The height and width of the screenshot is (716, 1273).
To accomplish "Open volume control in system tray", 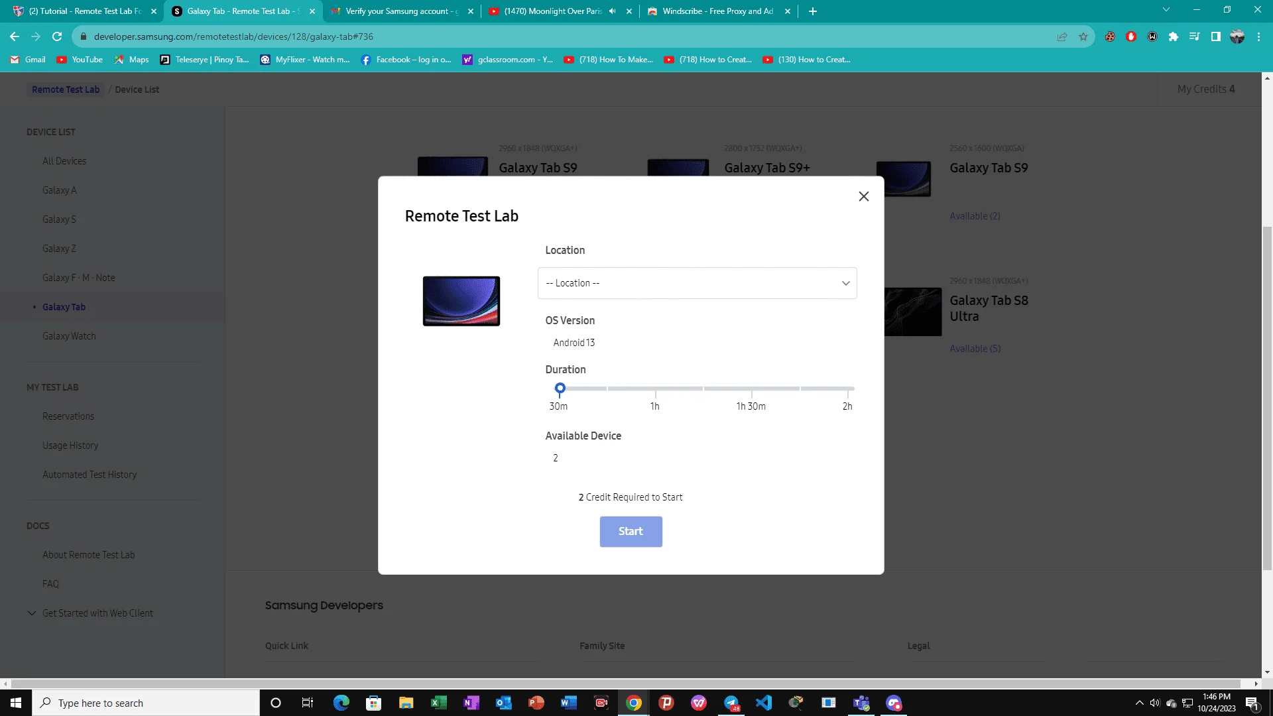I will point(1155,703).
